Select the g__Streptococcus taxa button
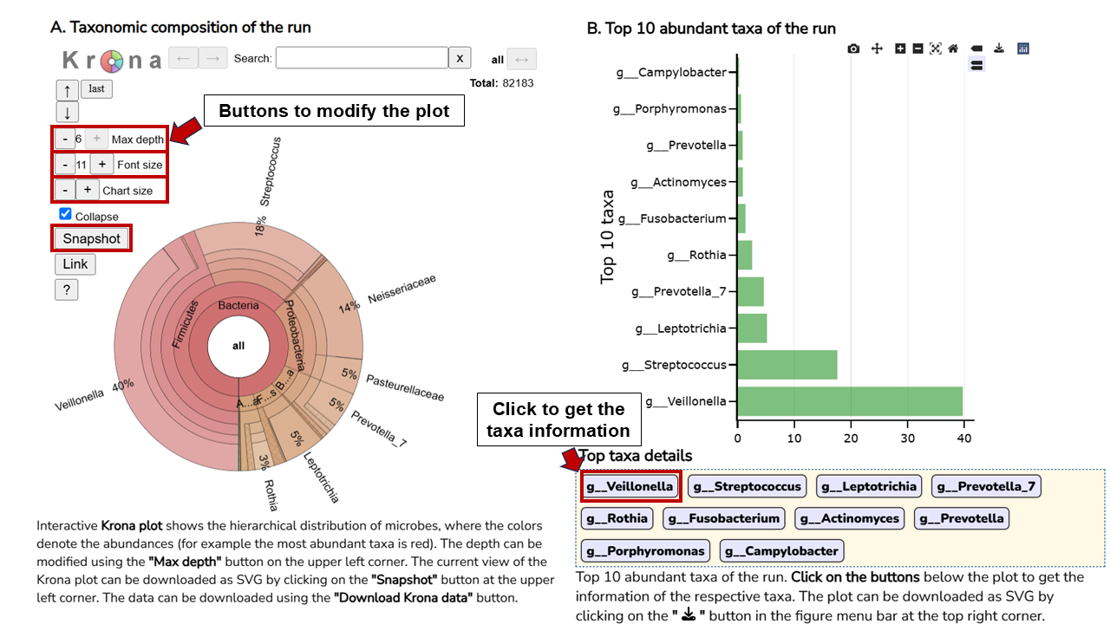Image resolution: width=1110 pixels, height=624 pixels. tap(747, 486)
